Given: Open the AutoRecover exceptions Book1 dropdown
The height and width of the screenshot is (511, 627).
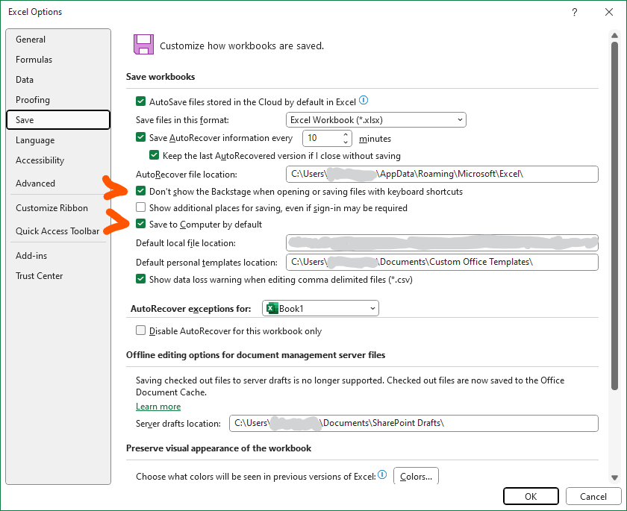Looking at the screenshot, I should click(x=320, y=308).
